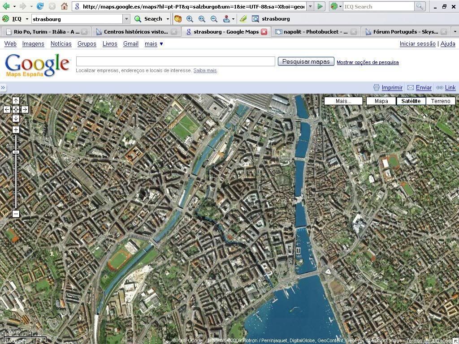Viewport: 459px width, 344px height.
Task: Open the Mais... map layers dropdown
Action: point(343,101)
